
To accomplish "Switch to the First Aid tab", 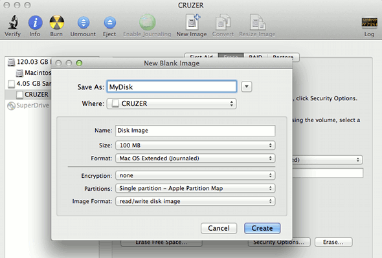I will (x=201, y=56).
